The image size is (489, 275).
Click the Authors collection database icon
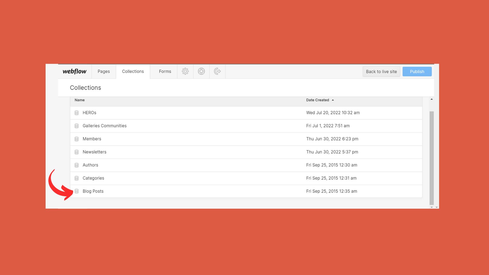(76, 165)
